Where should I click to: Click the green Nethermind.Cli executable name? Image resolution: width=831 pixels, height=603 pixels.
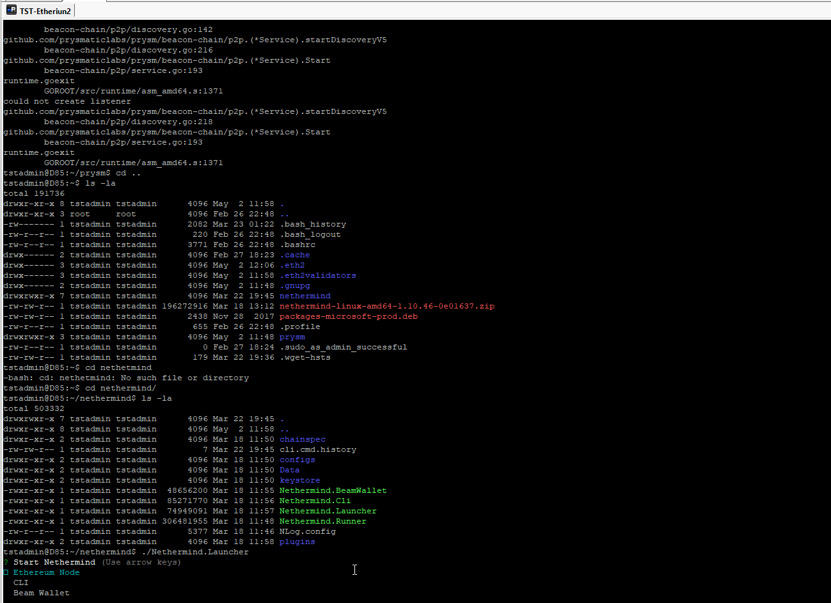pos(315,501)
